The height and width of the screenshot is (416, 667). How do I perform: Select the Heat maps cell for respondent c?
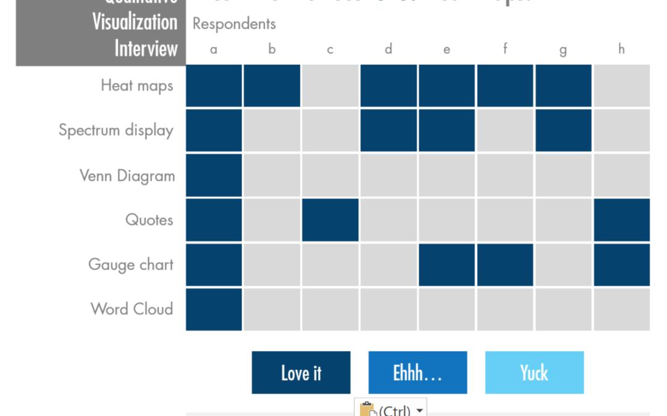330,86
